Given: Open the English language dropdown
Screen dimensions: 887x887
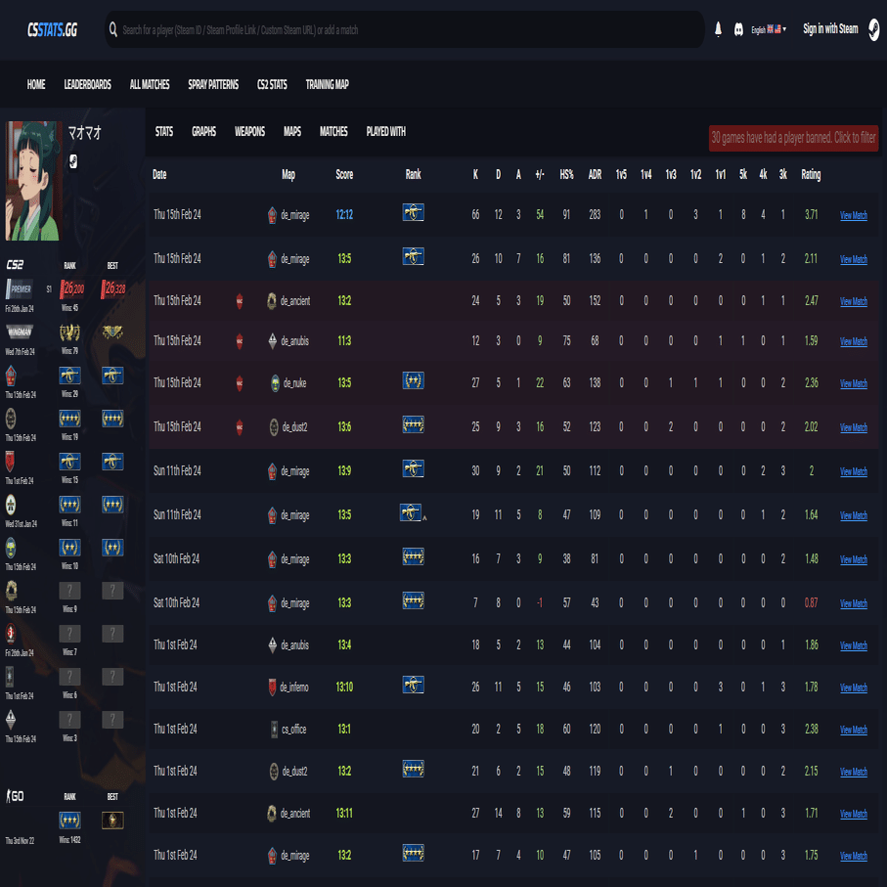Looking at the screenshot, I should coord(769,29).
